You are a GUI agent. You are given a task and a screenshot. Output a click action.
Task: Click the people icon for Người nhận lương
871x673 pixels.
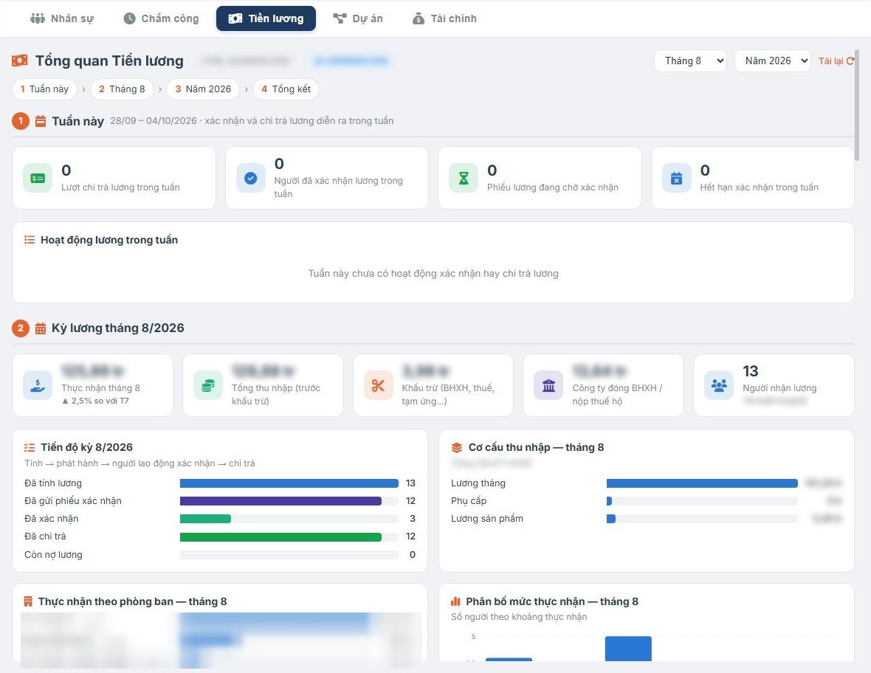[x=719, y=385]
